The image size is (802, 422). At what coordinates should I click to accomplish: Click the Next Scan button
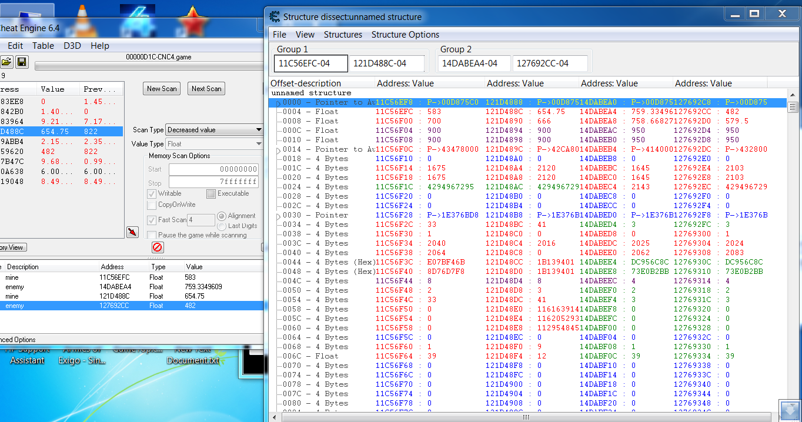pos(206,89)
